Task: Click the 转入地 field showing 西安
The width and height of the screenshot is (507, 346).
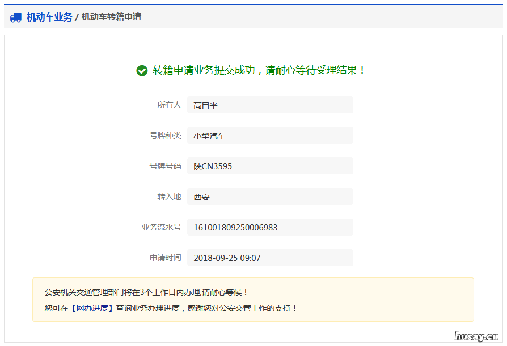Action: (271, 197)
